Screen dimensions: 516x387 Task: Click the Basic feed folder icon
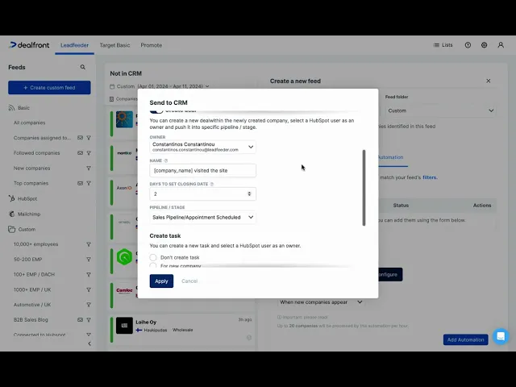pos(11,107)
